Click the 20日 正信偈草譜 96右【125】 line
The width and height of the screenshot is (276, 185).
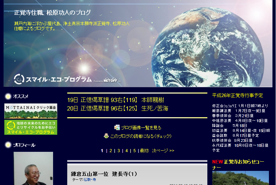click(117, 108)
